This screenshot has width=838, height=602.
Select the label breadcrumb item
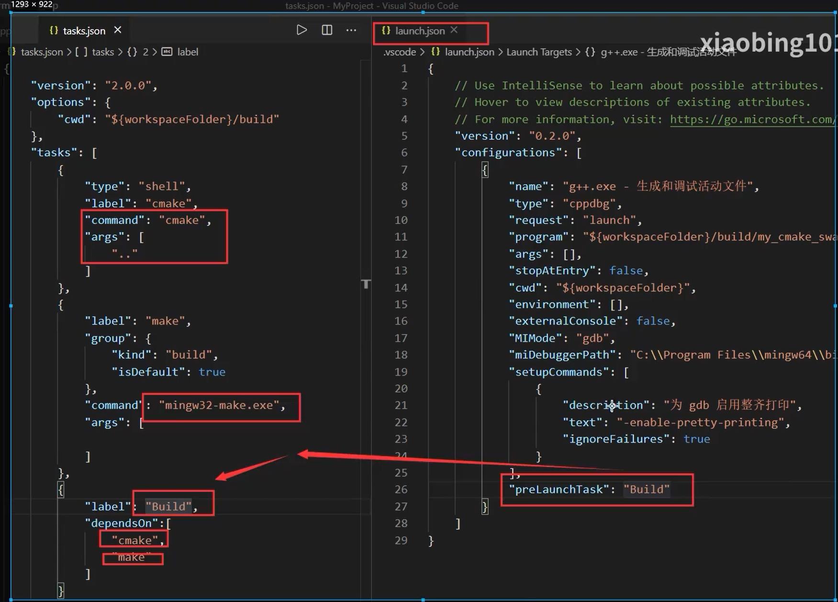(188, 52)
